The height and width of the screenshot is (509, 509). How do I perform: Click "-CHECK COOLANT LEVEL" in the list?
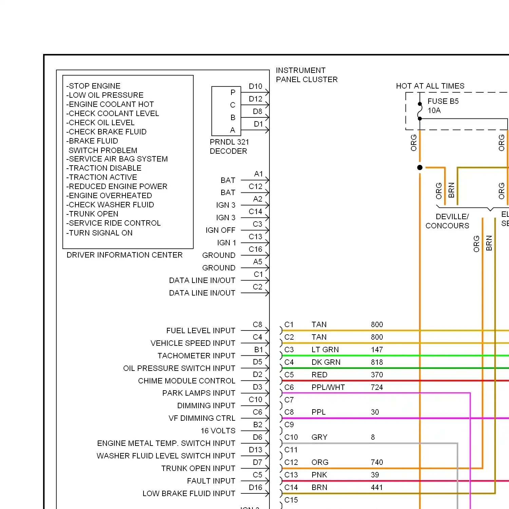[x=113, y=114]
